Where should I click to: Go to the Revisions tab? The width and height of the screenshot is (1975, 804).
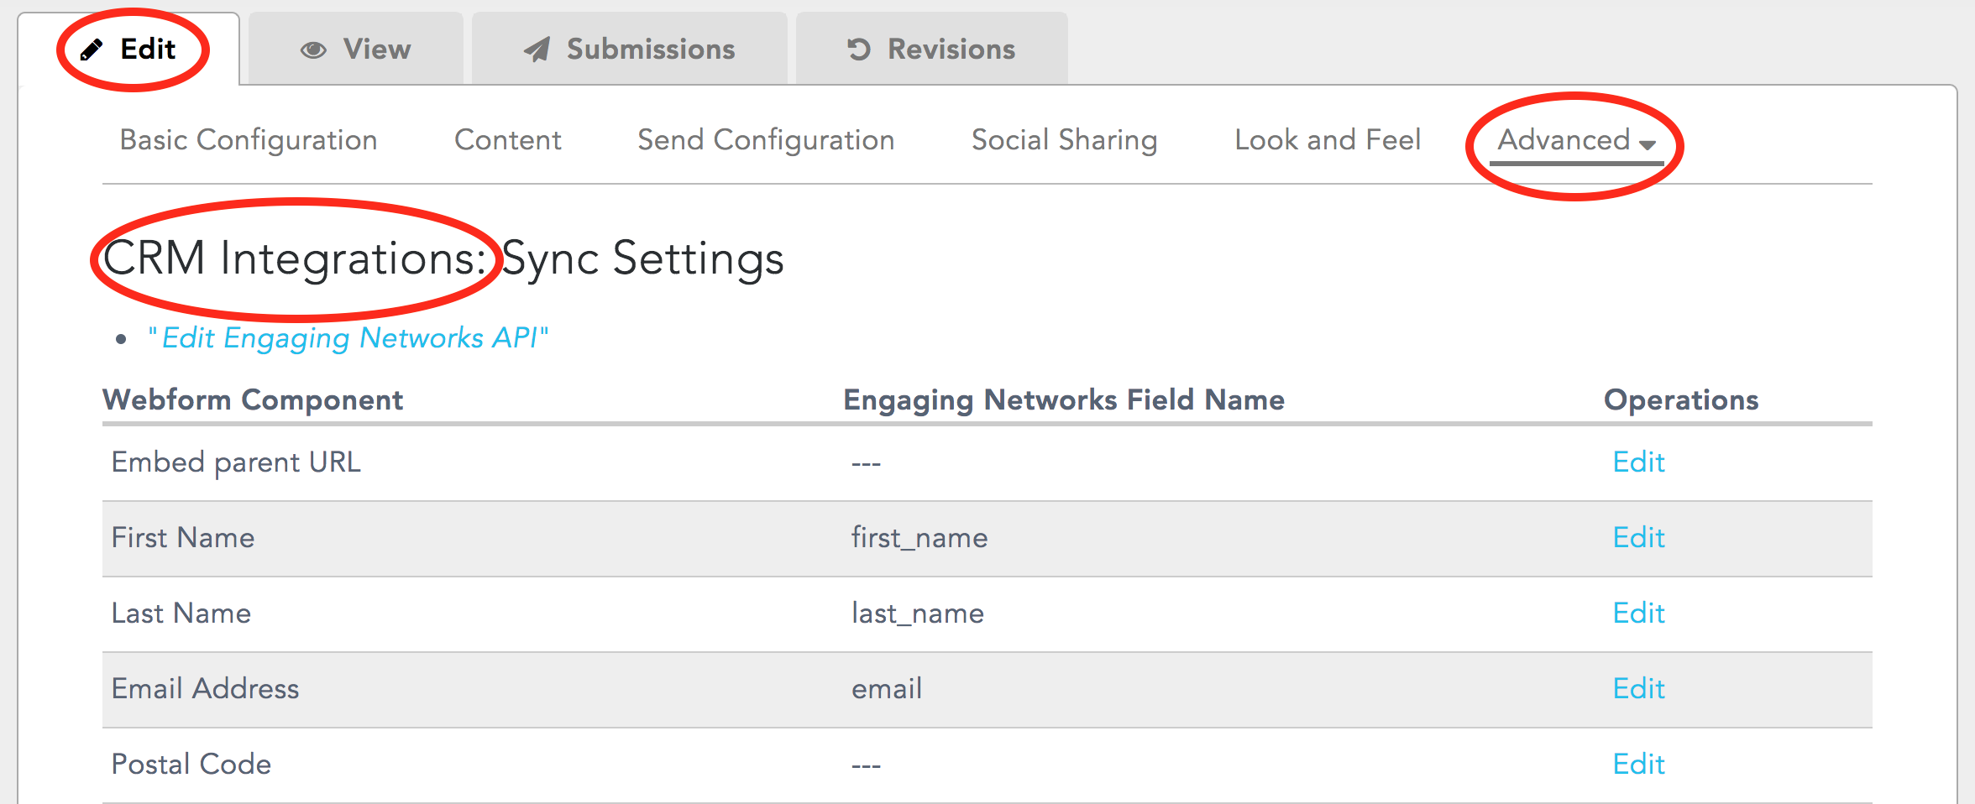coord(931,49)
